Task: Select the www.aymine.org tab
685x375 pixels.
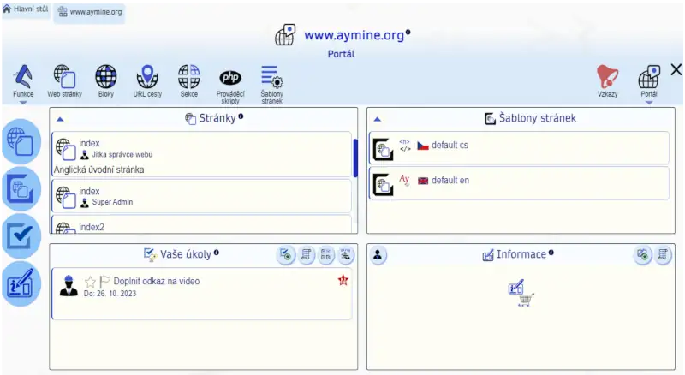Action: point(89,14)
